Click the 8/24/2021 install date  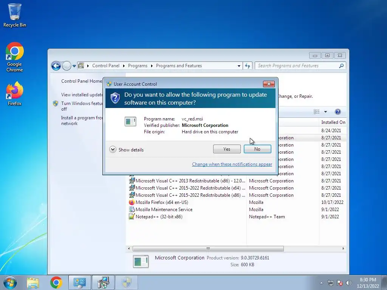point(331,130)
